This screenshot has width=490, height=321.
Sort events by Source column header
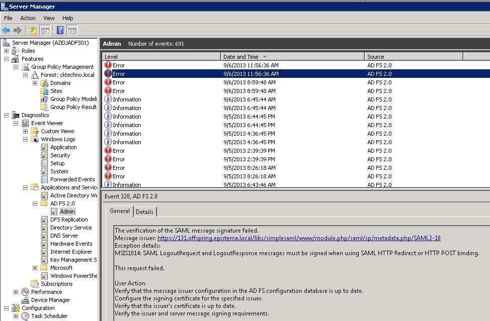tap(414, 57)
